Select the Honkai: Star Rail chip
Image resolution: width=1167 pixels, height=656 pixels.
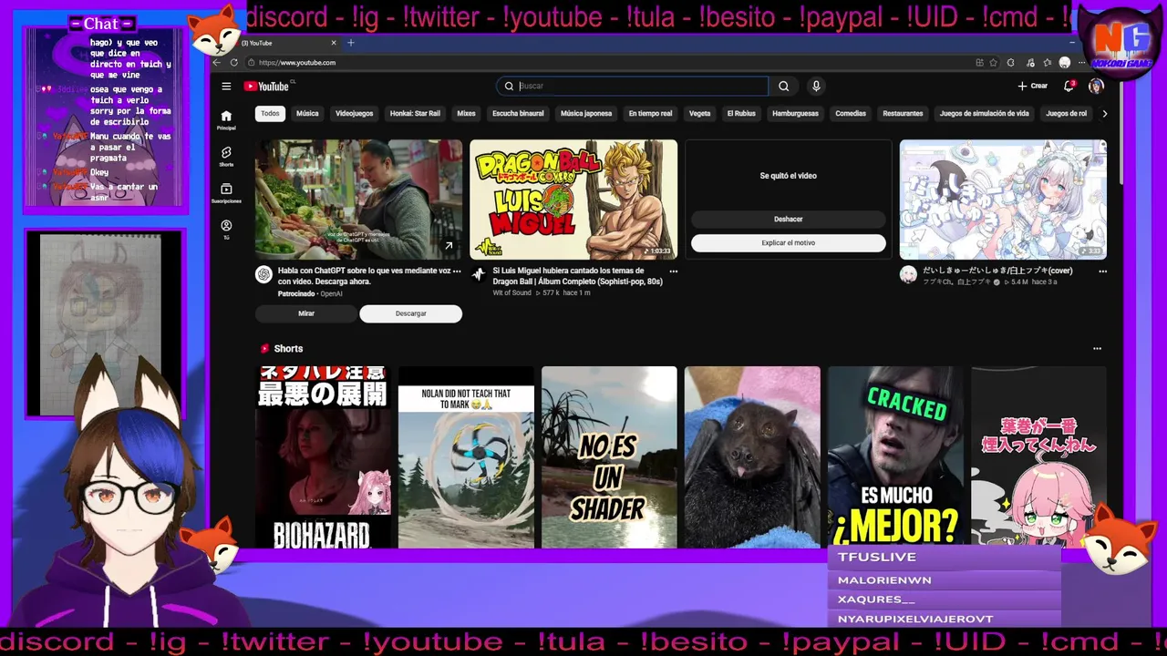pyautogui.click(x=415, y=114)
